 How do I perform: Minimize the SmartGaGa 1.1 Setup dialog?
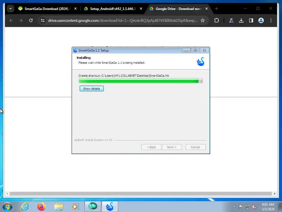(186, 51)
